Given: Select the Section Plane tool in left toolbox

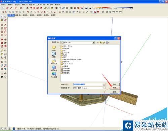Looking at the screenshot, I should coord(5,77).
